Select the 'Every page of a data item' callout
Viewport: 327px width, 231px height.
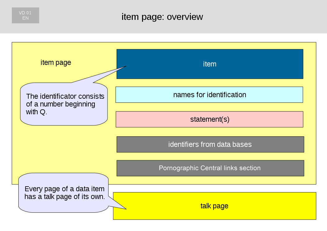click(x=64, y=192)
